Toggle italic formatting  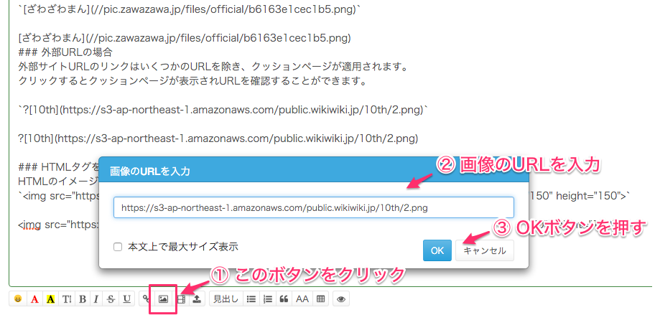tap(96, 299)
